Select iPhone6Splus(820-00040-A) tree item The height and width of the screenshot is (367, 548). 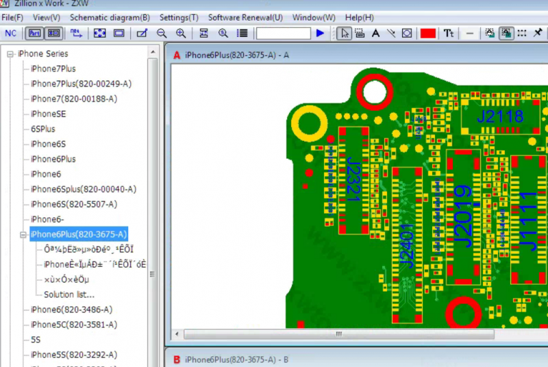click(84, 189)
